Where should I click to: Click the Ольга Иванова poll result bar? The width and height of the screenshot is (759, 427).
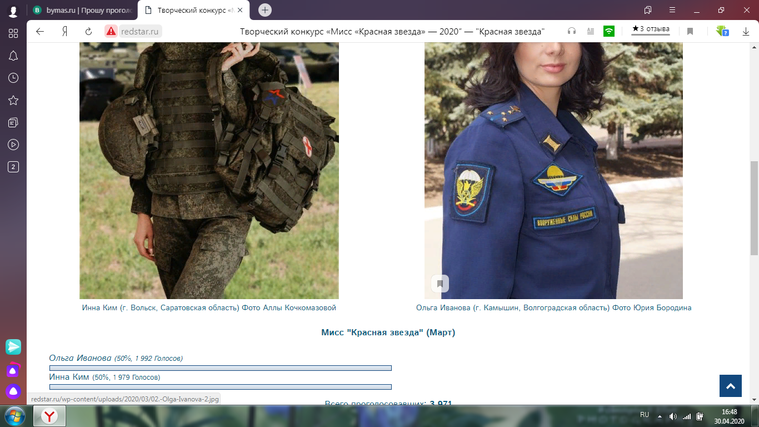click(220, 368)
